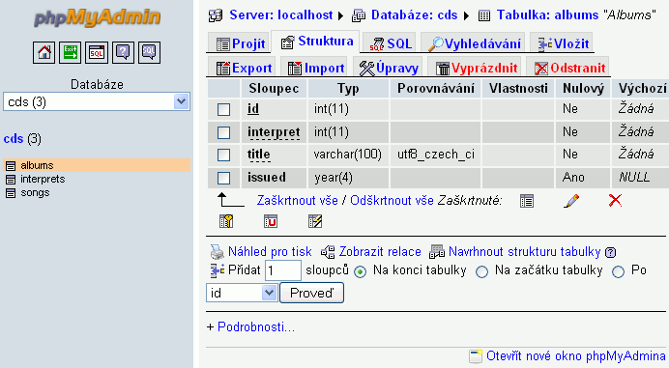This screenshot has width=669, height=368.
Task: Click the cds database link in sidebar
Action: (x=14, y=139)
